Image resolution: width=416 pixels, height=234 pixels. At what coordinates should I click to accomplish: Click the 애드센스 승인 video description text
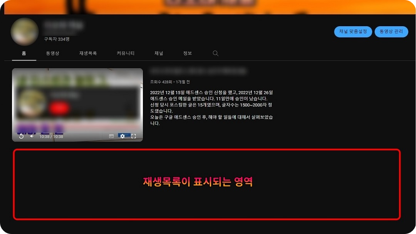[211, 108]
